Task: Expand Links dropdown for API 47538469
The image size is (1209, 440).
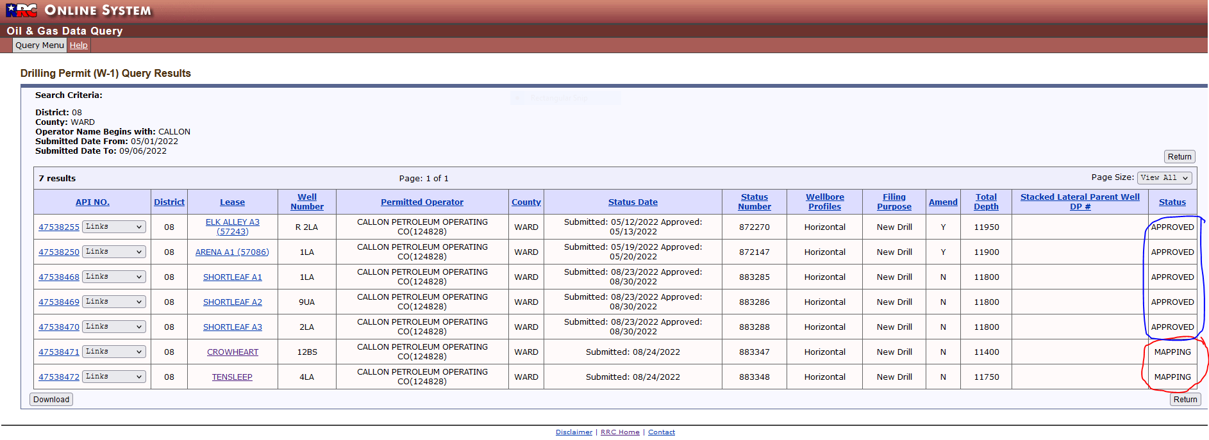Action: pyautogui.click(x=114, y=302)
